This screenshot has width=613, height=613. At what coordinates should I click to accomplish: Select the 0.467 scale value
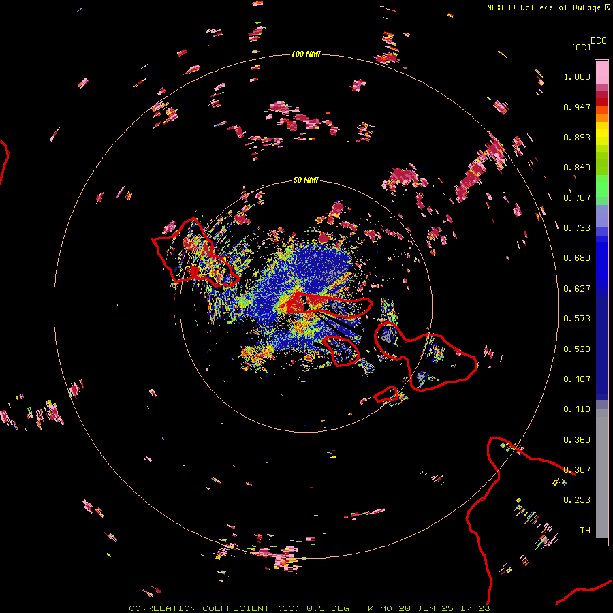577,379
